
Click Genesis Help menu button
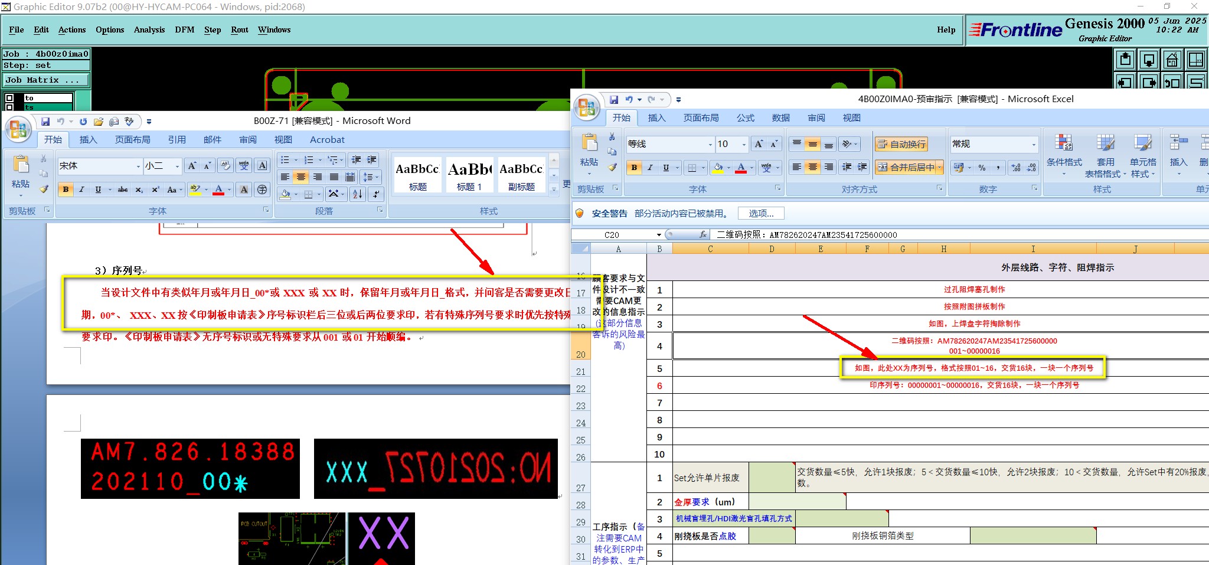coord(946,30)
